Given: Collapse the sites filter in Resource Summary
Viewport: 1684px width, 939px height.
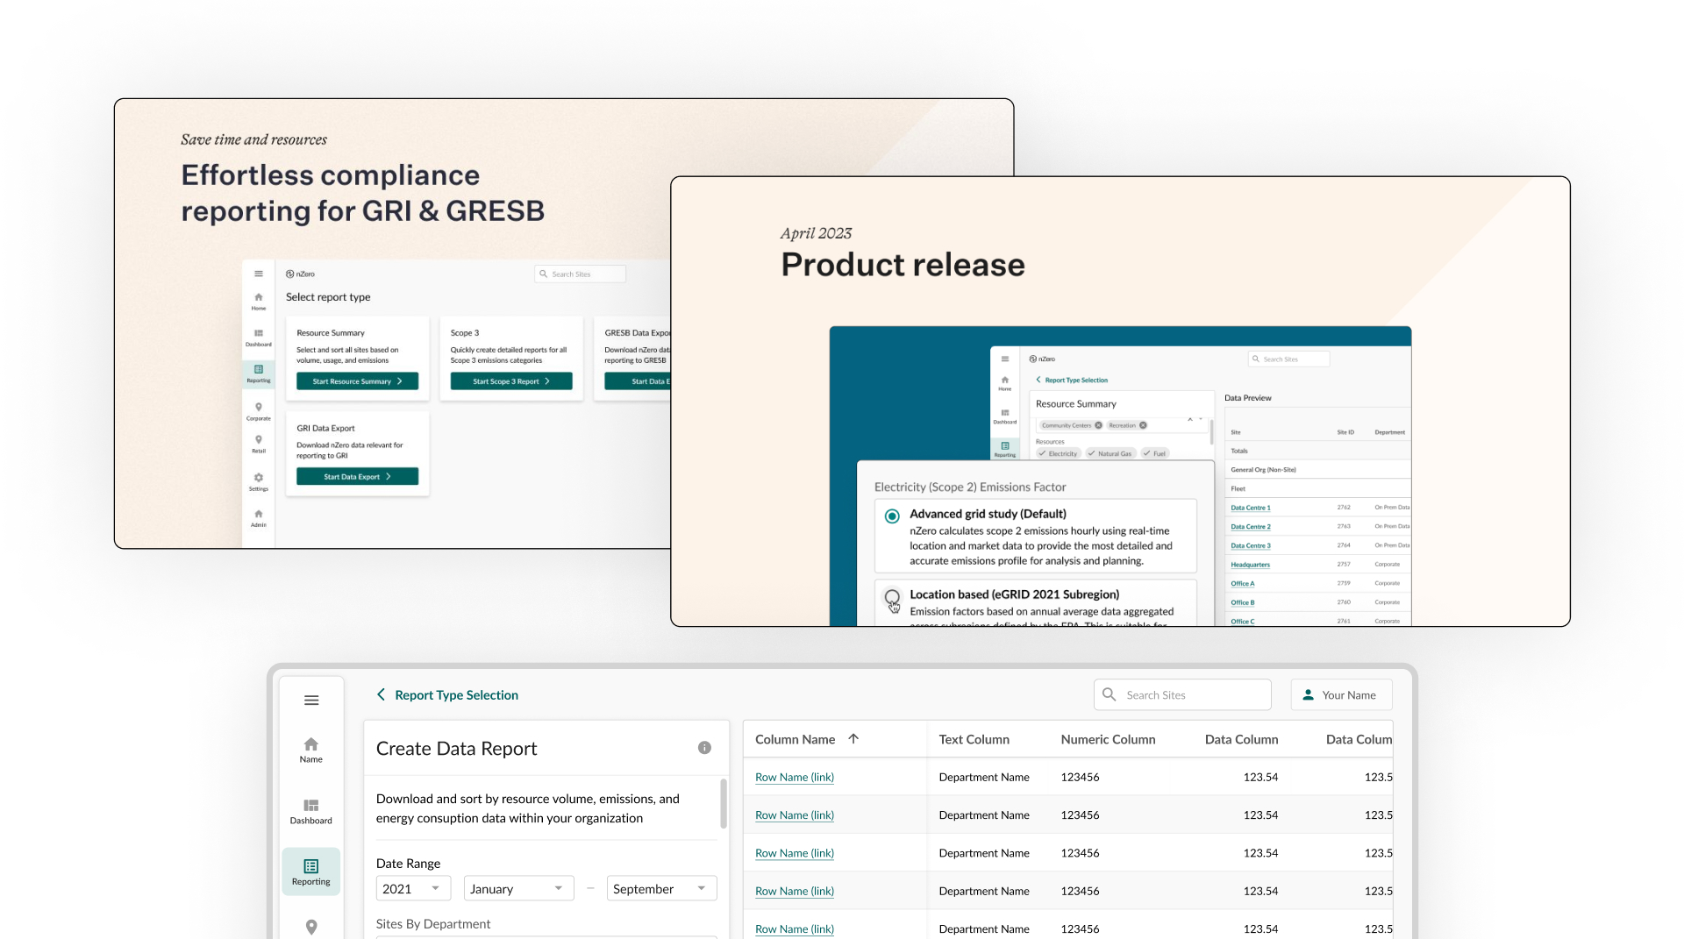Looking at the screenshot, I should point(1190,419).
